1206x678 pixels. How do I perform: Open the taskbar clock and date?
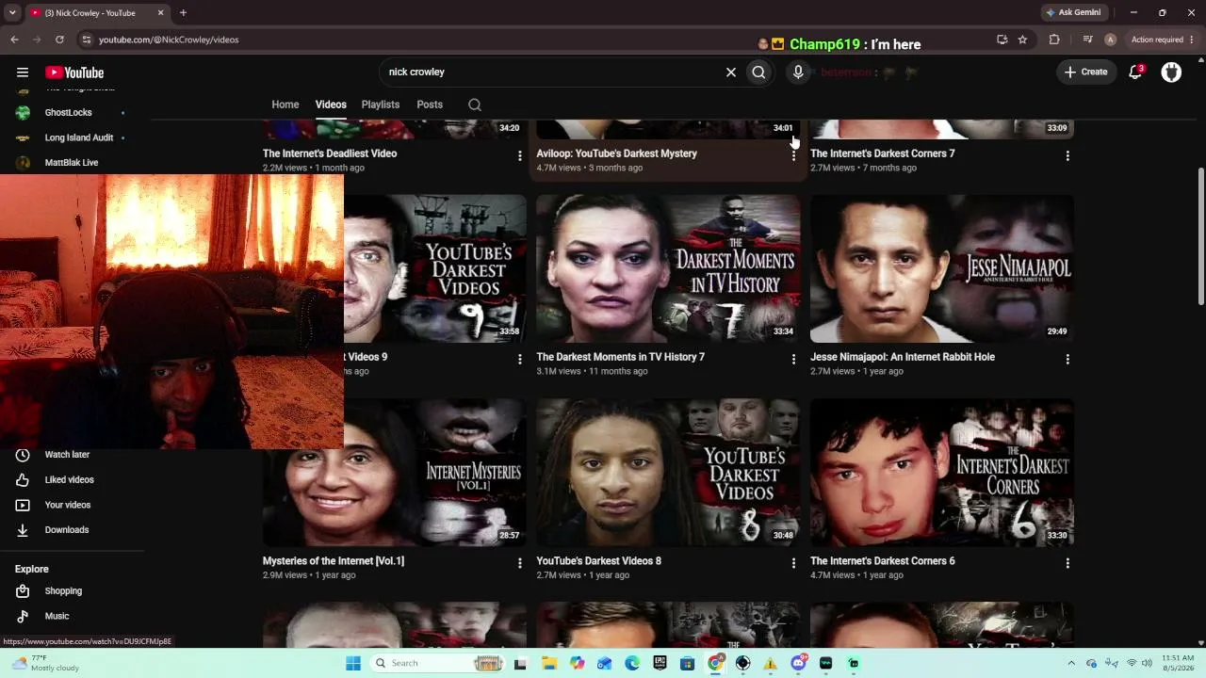pyautogui.click(x=1178, y=663)
